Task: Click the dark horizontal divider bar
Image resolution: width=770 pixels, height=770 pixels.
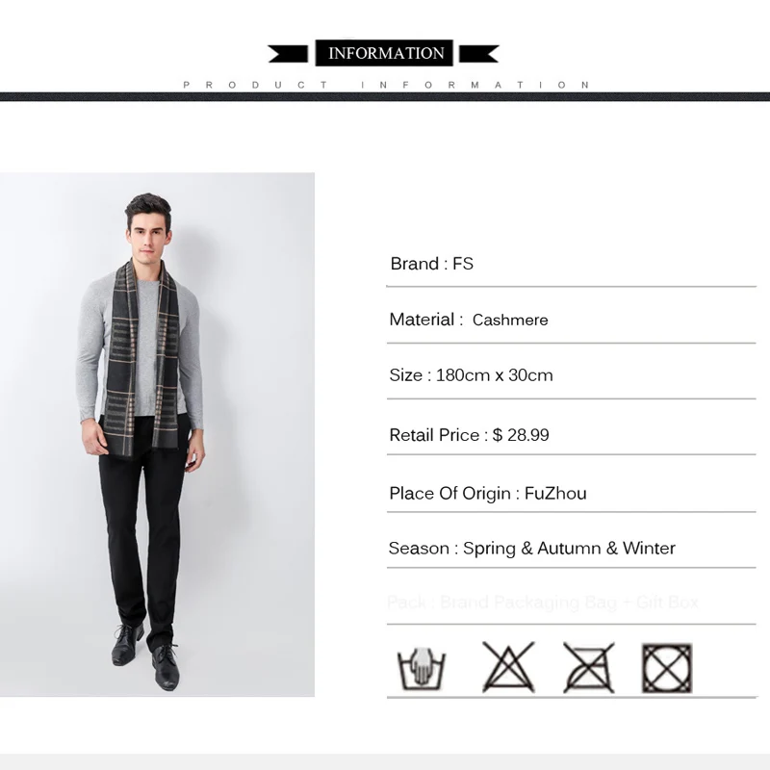Action: click(385, 96)
